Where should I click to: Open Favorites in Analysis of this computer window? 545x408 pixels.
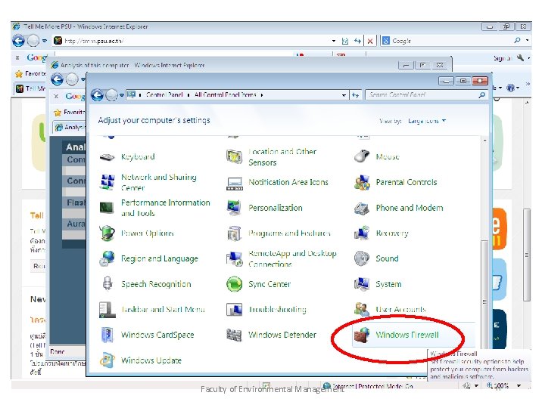69,112
